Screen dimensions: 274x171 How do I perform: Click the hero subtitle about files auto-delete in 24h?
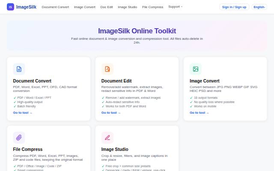point(137,41)
